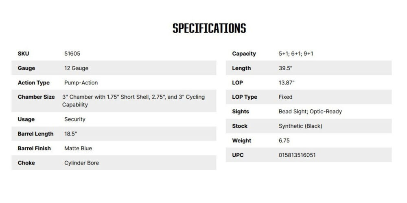Click the LOP Type value Fixed
This screenshot has width=407, height=203.
click(x=285, y=97)
